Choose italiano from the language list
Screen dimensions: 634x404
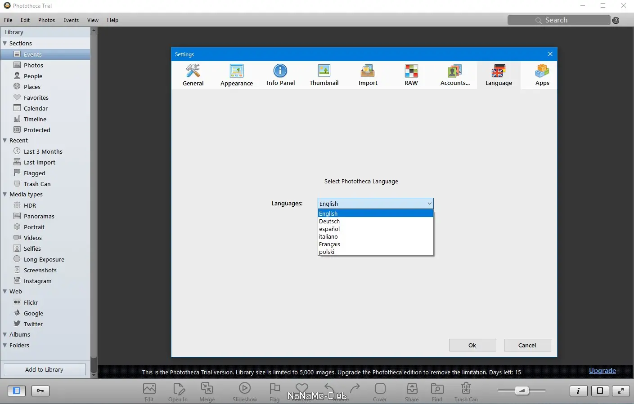[x=375, y=236]
